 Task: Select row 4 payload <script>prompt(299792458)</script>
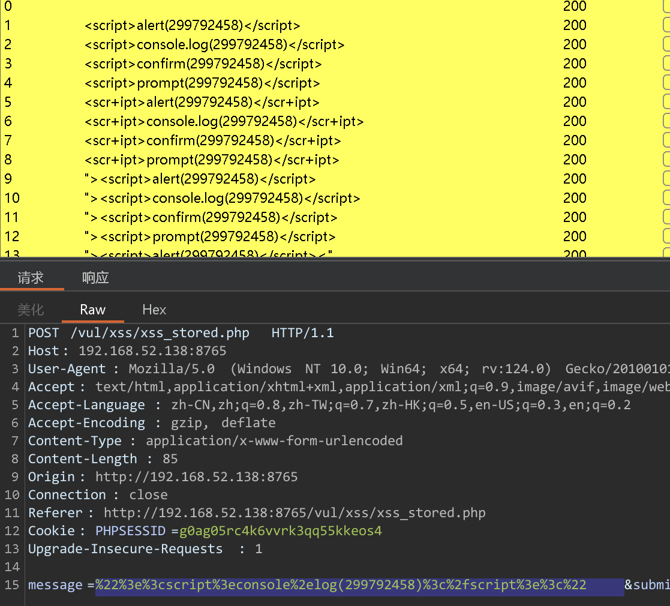point(202,83)
